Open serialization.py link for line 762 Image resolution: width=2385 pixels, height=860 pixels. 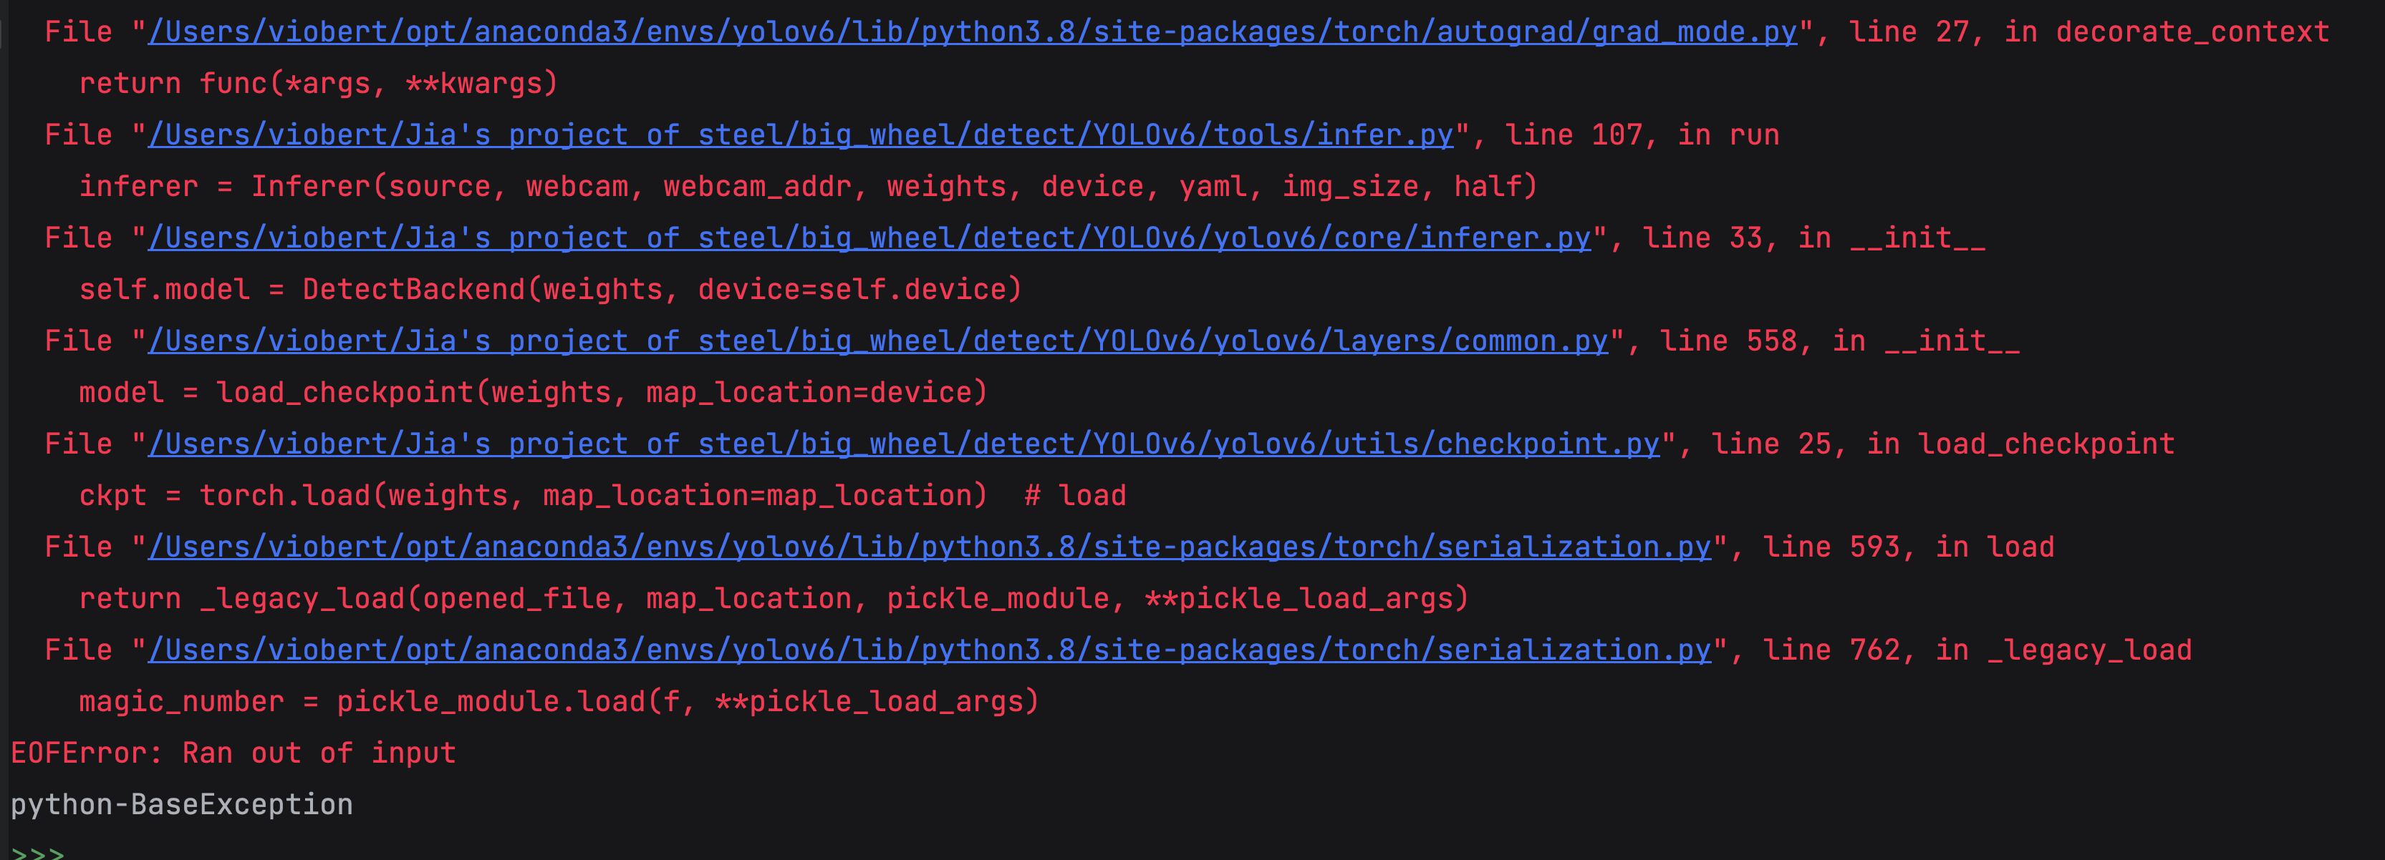tap(930, 650)
